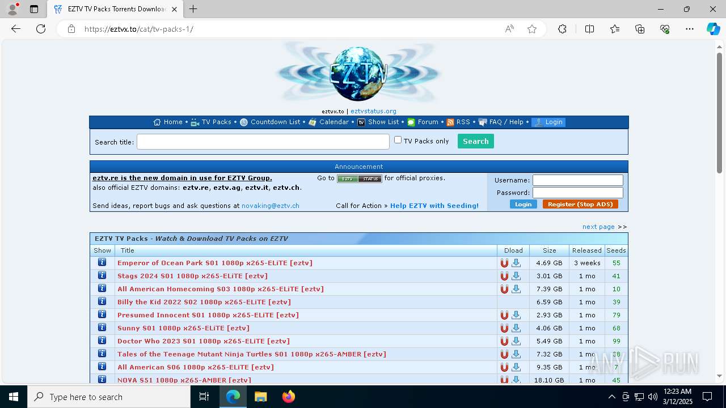
Task: Open Firefox from taskbar
Action: pos(288,397)
